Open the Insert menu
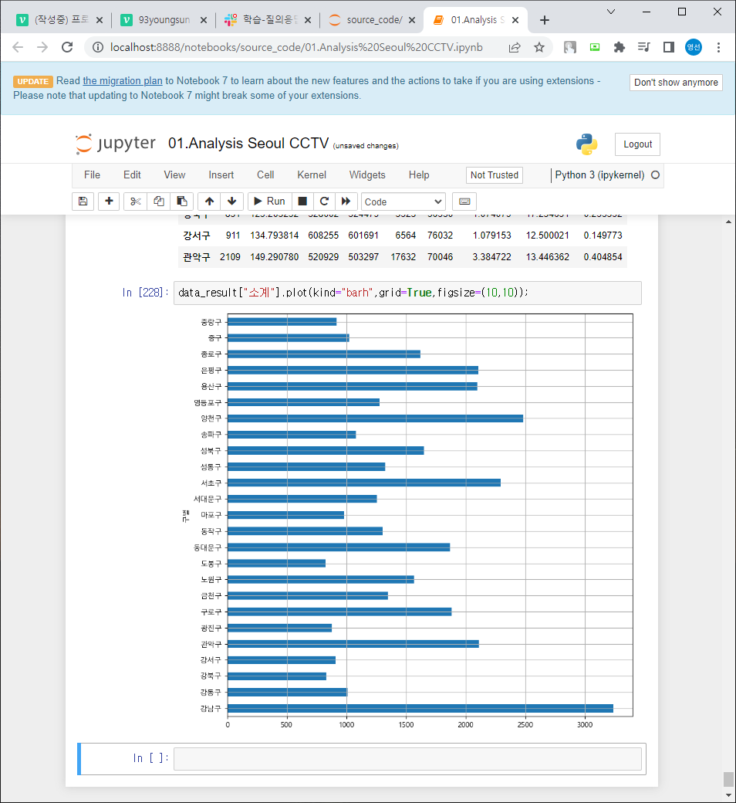736x803 pixels. click(221, 175)
